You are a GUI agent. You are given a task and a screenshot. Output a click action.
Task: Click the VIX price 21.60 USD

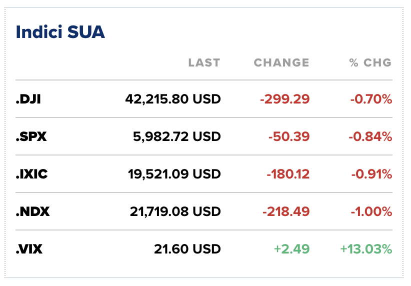pyautogui.click(x=195, y=249)
